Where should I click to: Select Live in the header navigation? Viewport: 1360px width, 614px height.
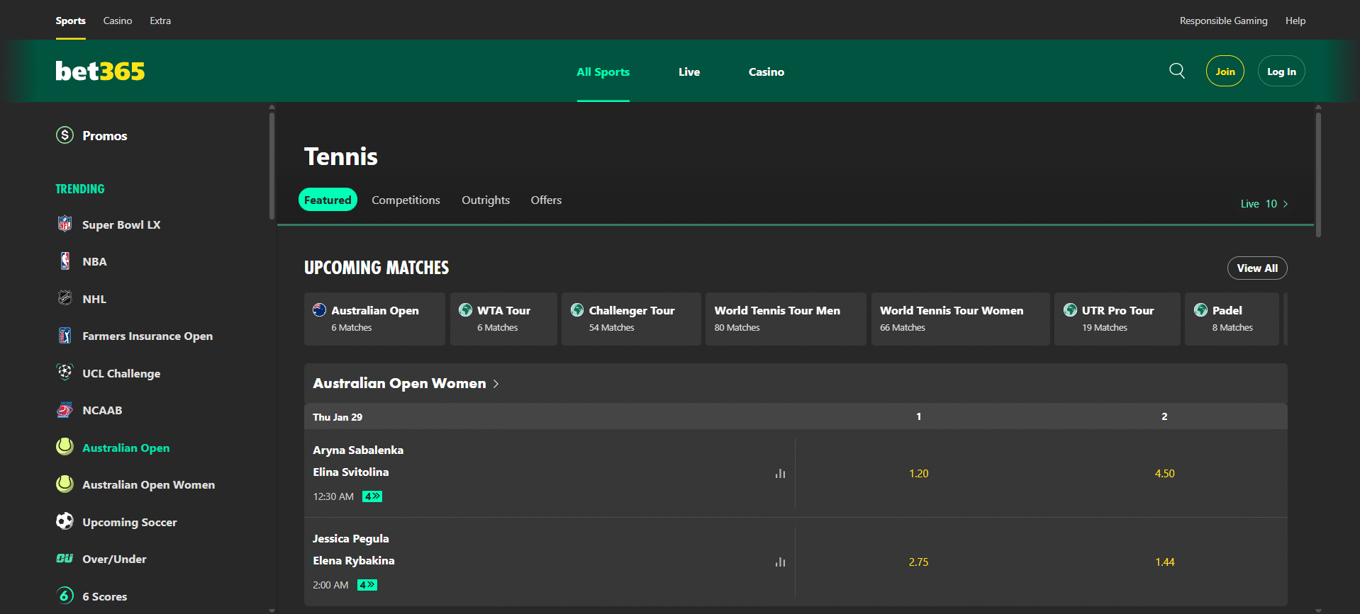(689, 72)
